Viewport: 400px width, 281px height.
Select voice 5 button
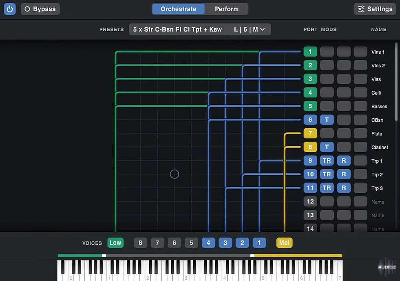point(191,243)
